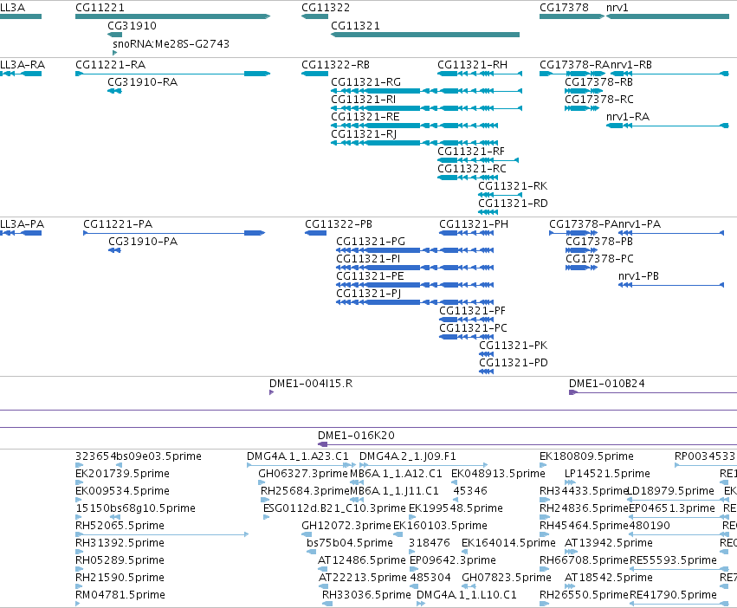Click EST 323654bs09e03.5prime
The width and height of the screenshot is (737, 608).
(139, 456)
